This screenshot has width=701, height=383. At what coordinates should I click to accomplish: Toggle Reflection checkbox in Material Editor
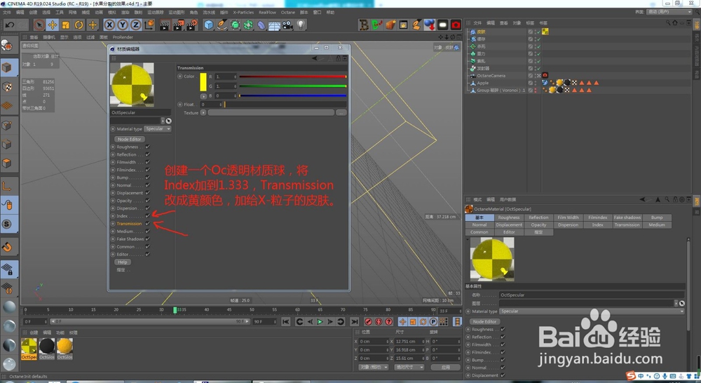[x=147, y=154]
